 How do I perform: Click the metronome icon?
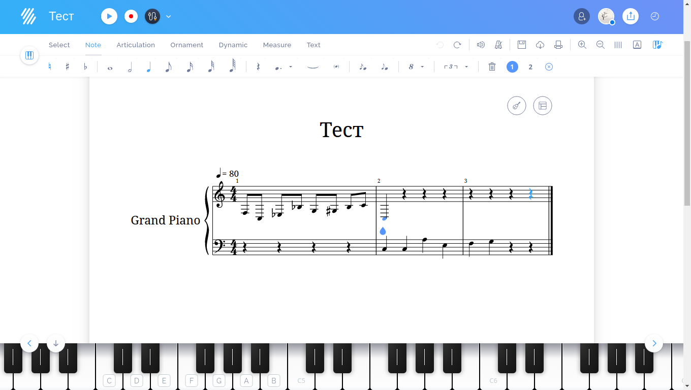point(498,45)
